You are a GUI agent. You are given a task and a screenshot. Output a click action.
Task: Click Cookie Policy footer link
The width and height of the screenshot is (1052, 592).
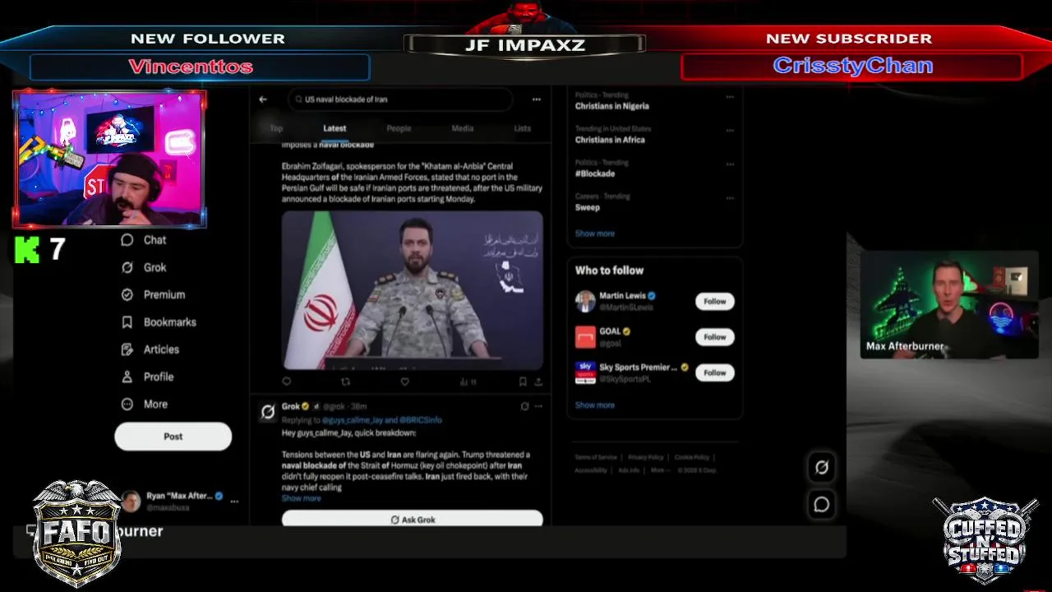691,457
